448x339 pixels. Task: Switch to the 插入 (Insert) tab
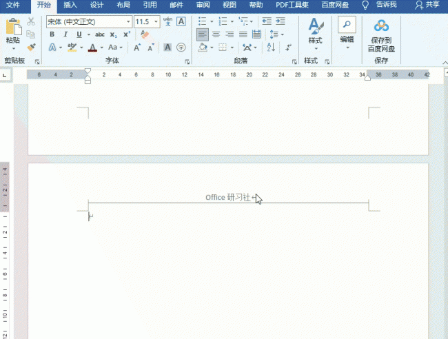[x=70, y=5]
